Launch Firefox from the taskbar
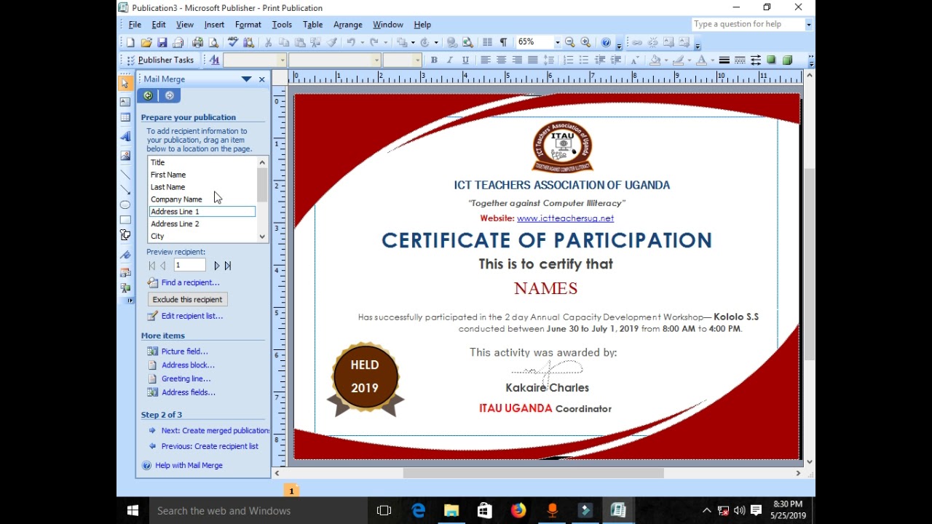 coord(518,511)
